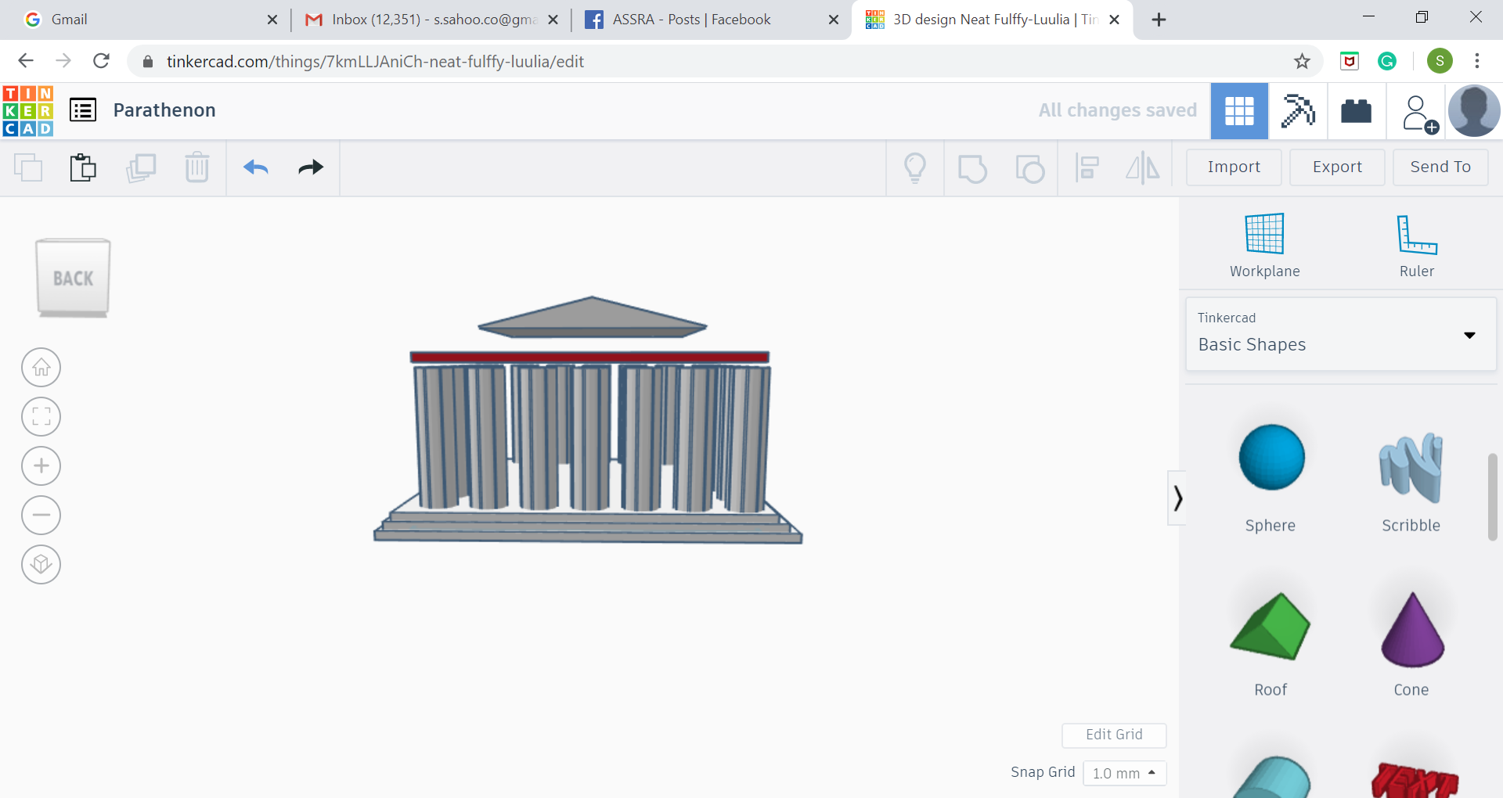Select the Redo icon
1503x798 pixels.
click(310, 167)
